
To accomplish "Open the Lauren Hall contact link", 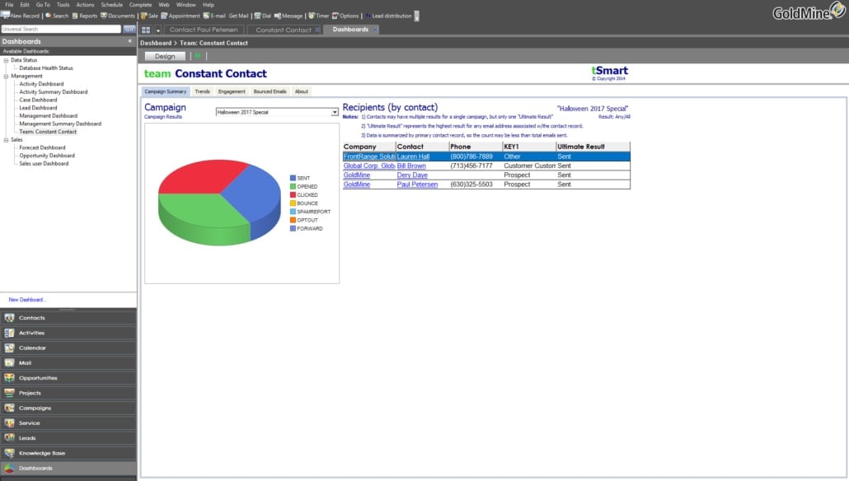I will coord(413,157).
